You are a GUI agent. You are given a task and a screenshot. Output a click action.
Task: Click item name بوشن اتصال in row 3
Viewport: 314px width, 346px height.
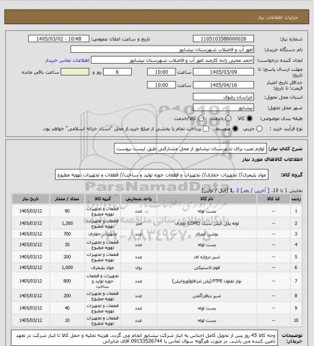coord(207,234)
